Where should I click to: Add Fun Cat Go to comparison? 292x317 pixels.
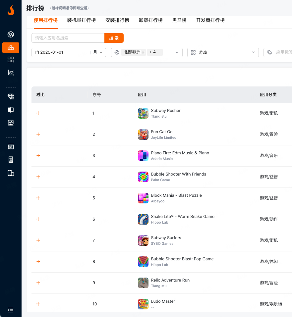38,134
